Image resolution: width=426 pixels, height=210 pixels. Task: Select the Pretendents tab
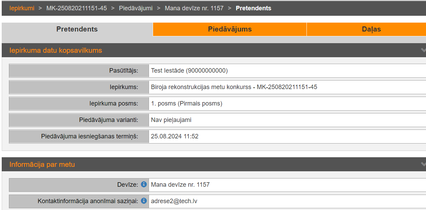click(x=77, y=29)
